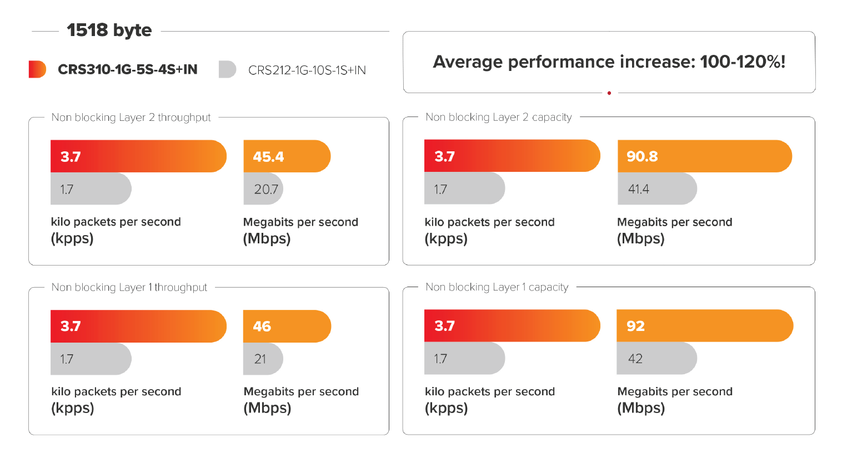This screenshot has width=847, height=469.
Task: Click the "Average performance increase" banner text
Action: tap(609, 62)
